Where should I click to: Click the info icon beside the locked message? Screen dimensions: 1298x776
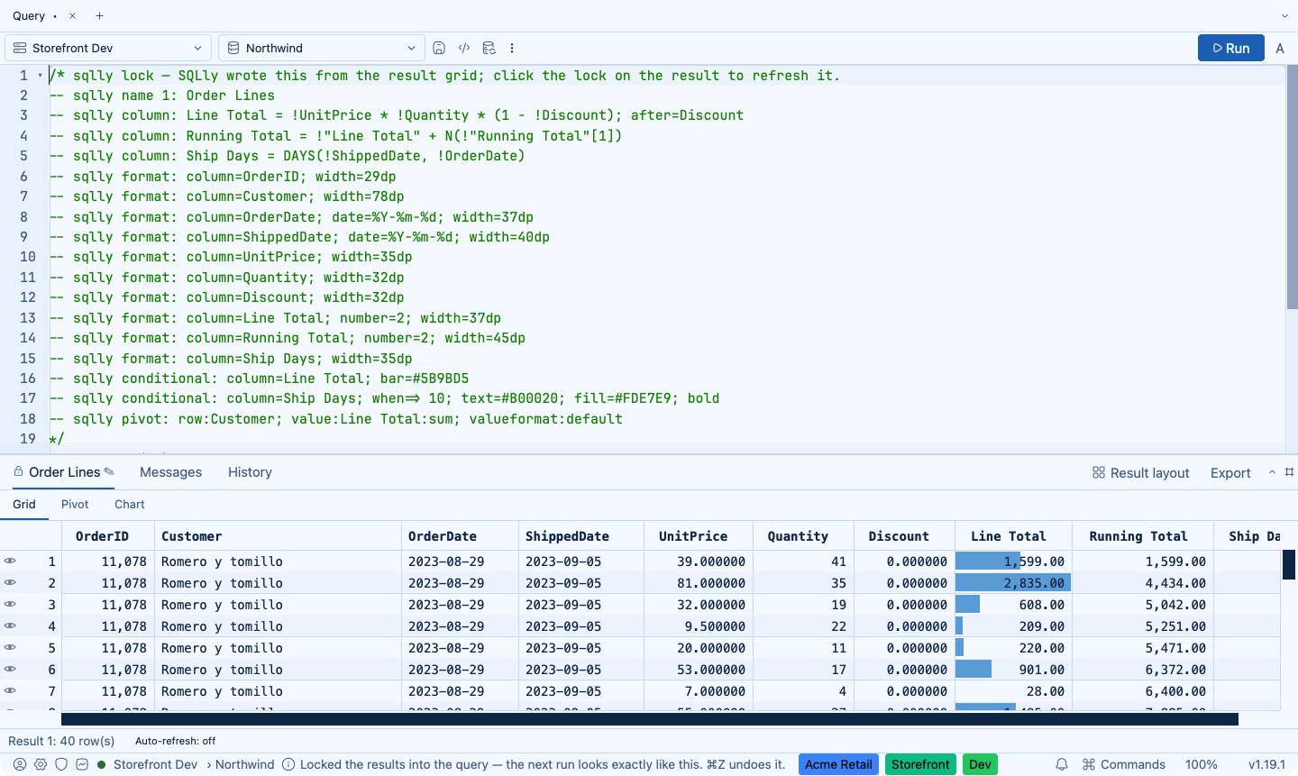tap(288, 764)
